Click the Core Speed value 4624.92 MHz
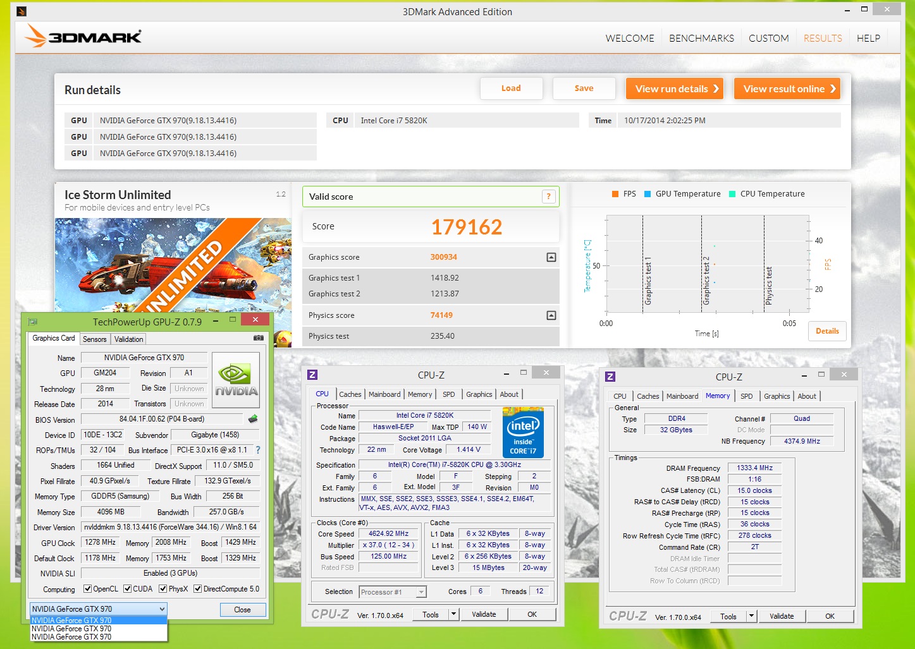The width and height of the screenshot is (915, 649). 388,534
